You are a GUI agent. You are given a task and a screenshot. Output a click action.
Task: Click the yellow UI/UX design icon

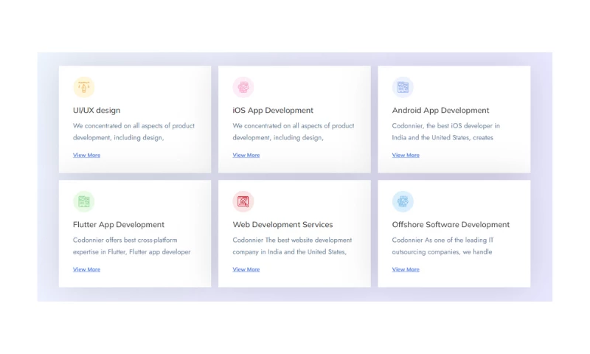84,87
